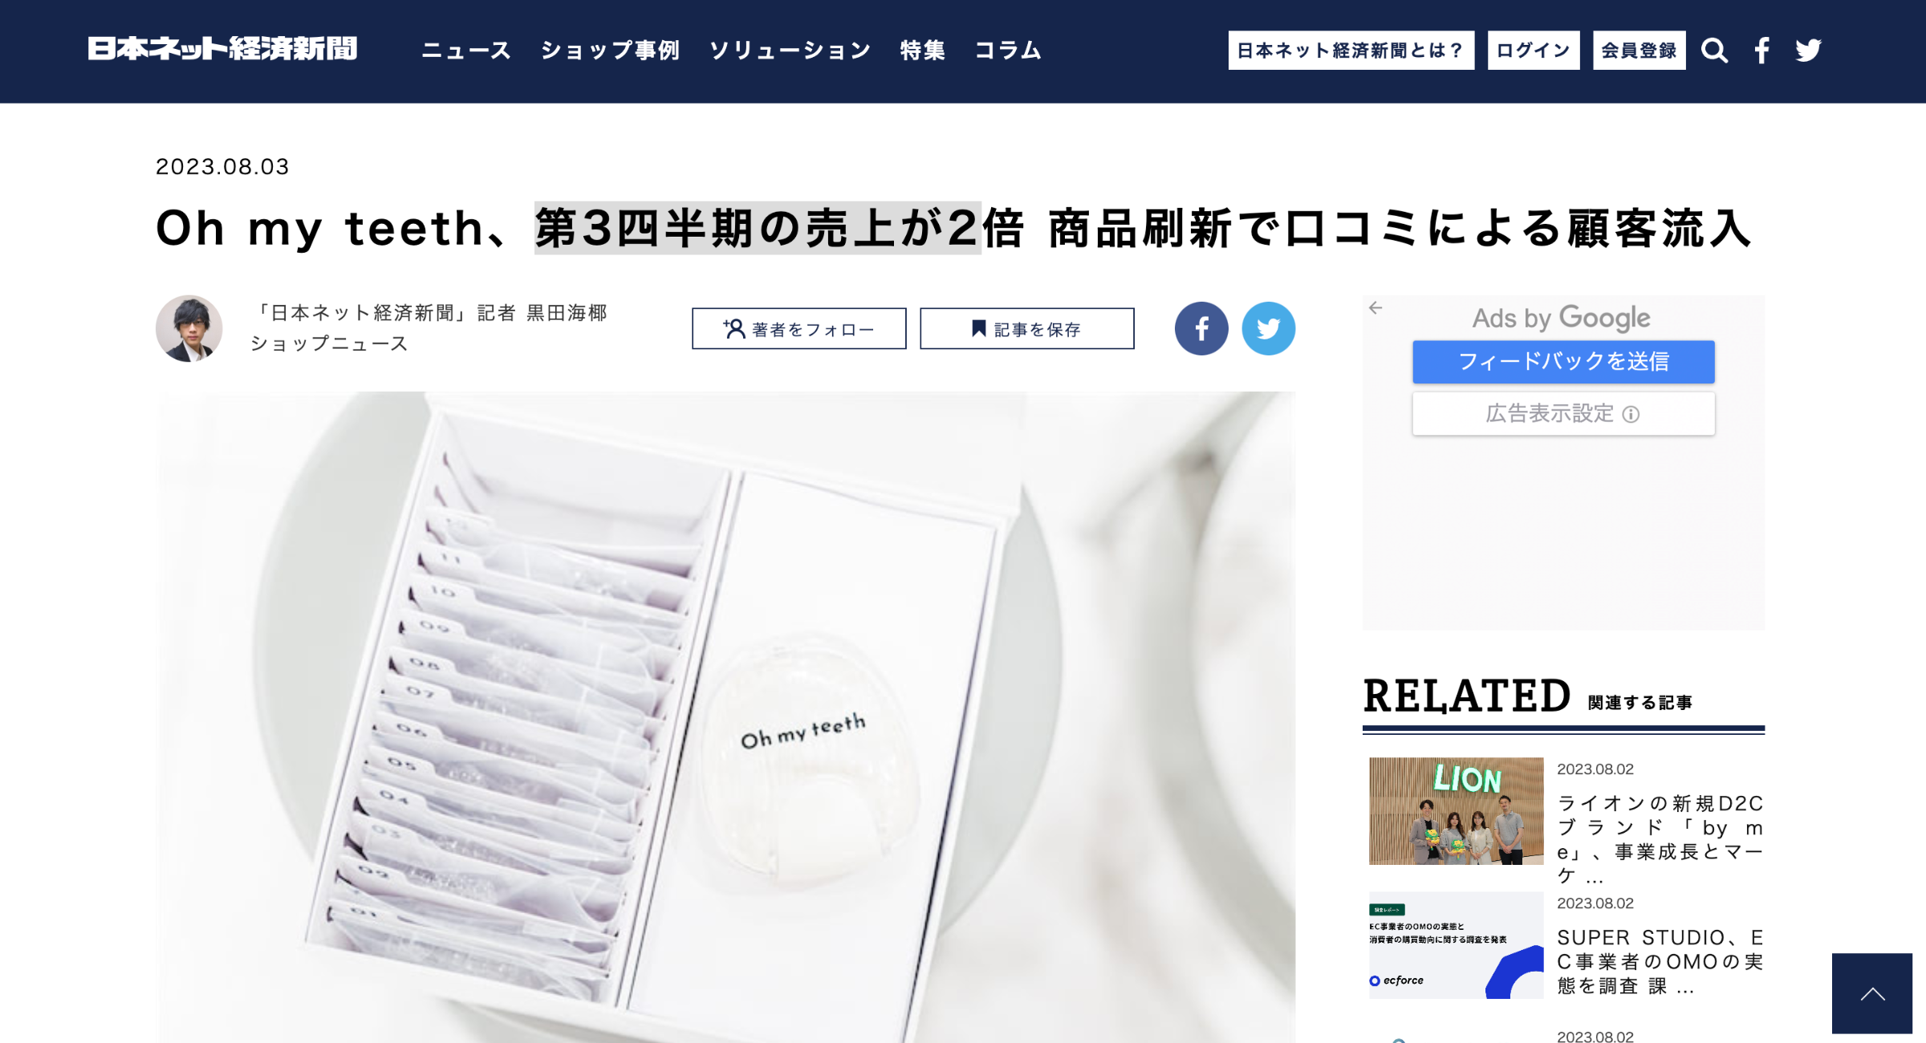Screen dimensions: 1926x1043
Task: Click the Twitter icon in the header
Action: [x=1809, y=51]
